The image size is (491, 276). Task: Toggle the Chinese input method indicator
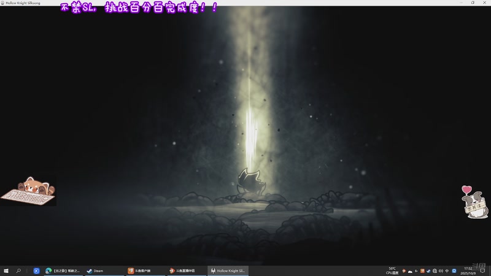tap(447, 271)
